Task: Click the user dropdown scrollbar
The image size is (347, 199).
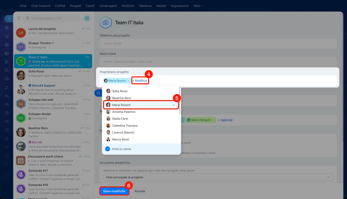Action: pos(180,101)
